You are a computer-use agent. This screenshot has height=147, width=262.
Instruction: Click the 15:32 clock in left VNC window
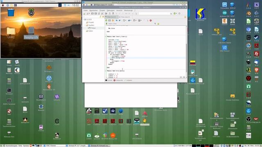click(75, 5)
